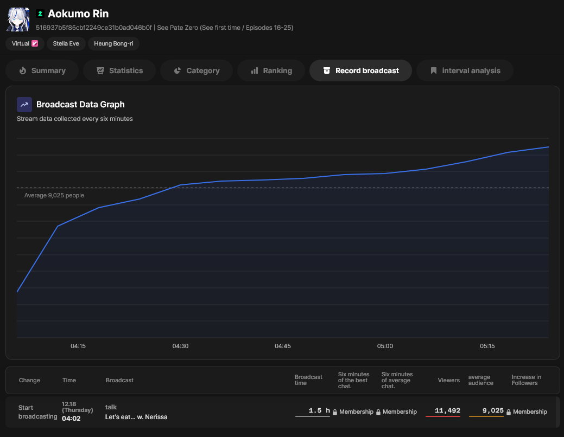This screenshot has height=437, width=564.
Task: Click the average audience column header
Action: coord(481,380)
